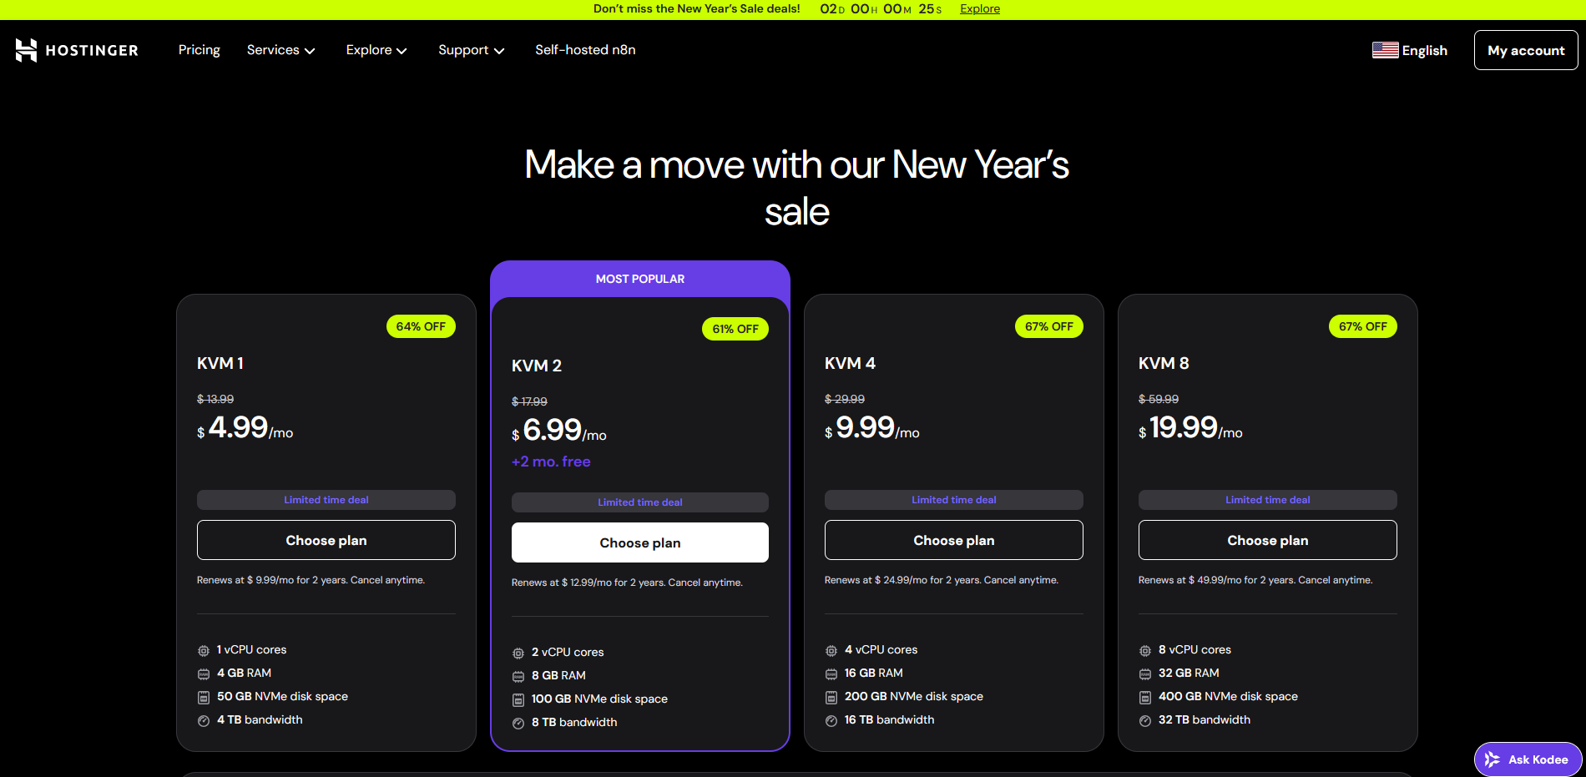
Task: Click the 64% OFF badge
Action: click(421, 326)
